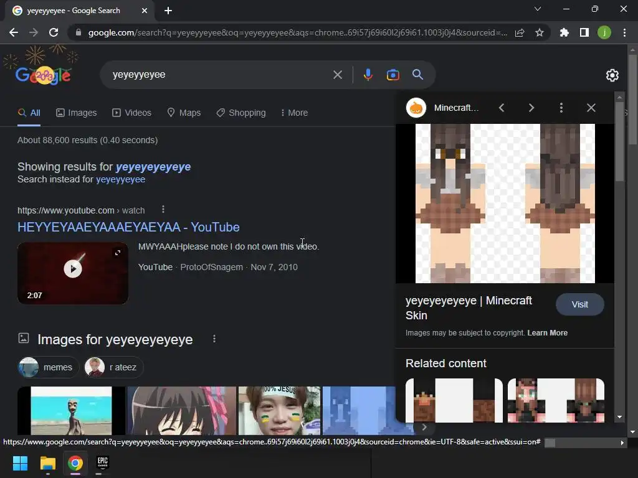The height and width of the screenshot is (478, 638).
Task: Click the preview panel scroll-down arrow
Action: click(619, 417)
